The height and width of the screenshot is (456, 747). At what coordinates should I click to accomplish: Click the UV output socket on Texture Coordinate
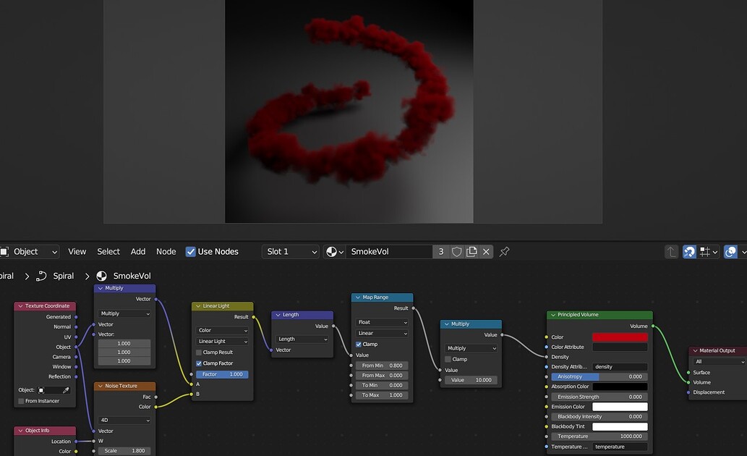point(76,337)
